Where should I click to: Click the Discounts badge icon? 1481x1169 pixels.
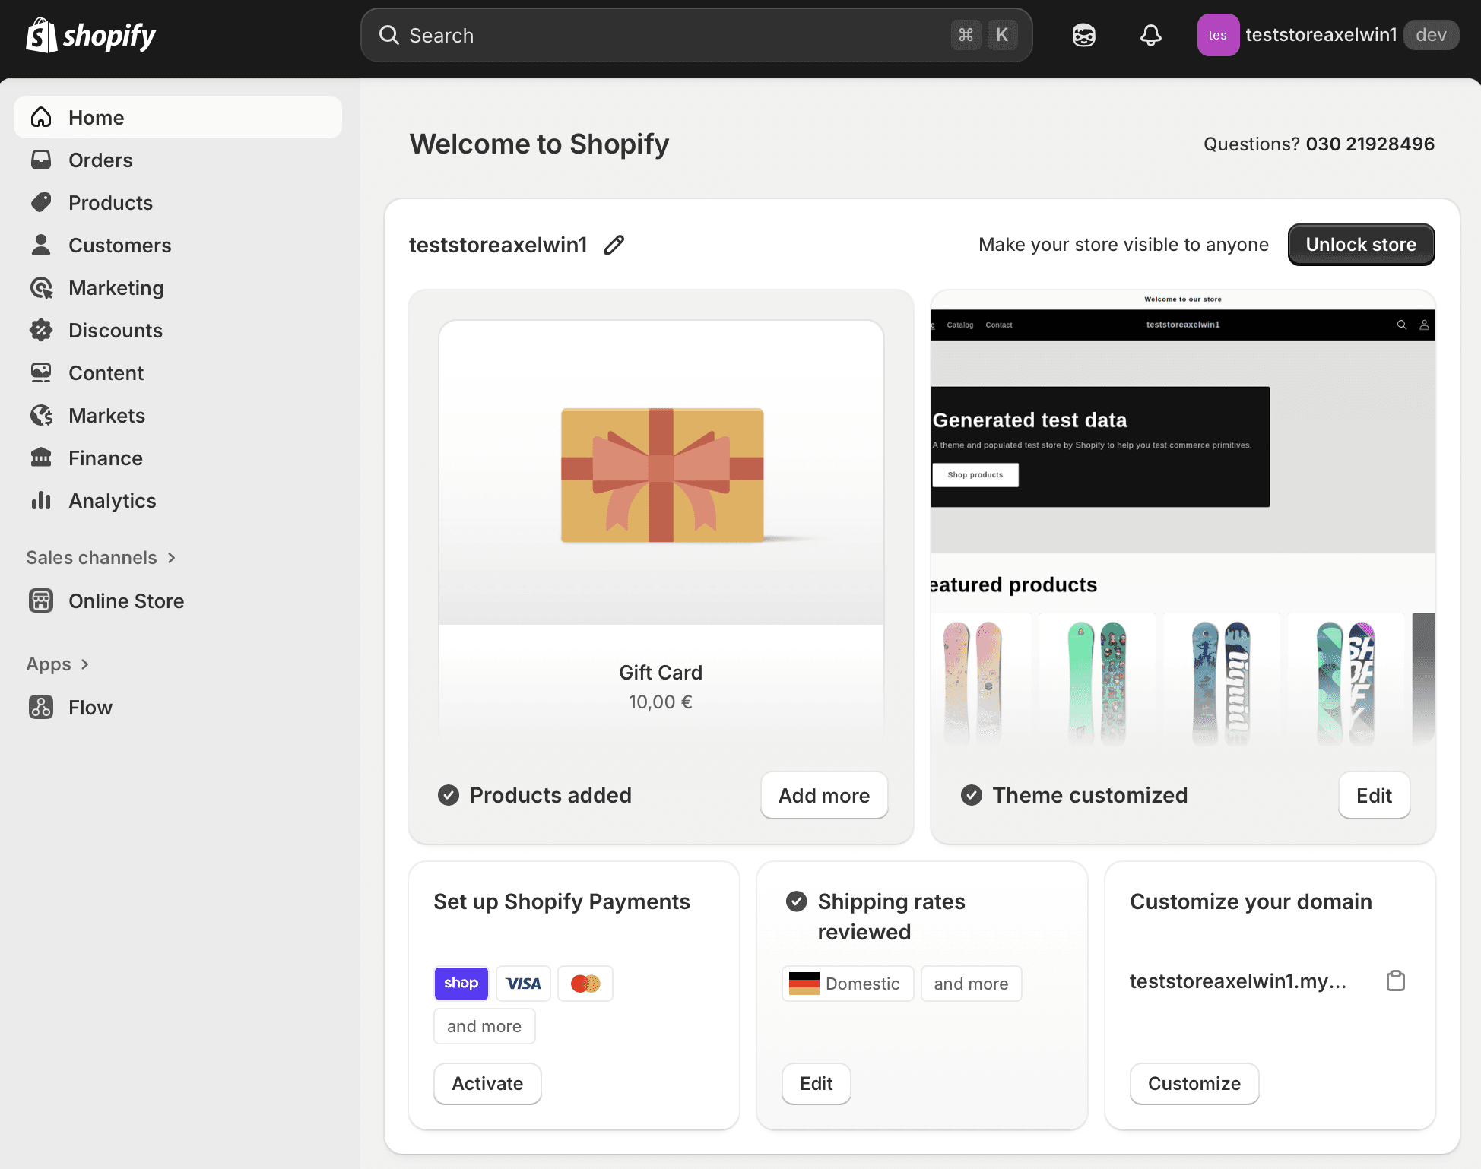[41, 330]
